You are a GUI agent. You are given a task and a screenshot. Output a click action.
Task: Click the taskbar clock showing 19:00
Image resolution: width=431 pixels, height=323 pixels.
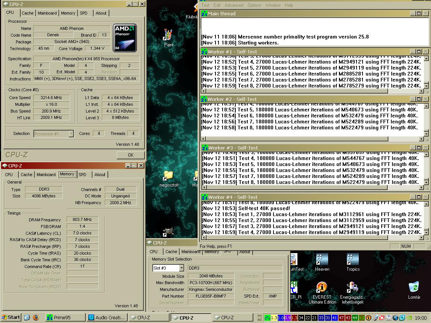click(x=421, y=318)
